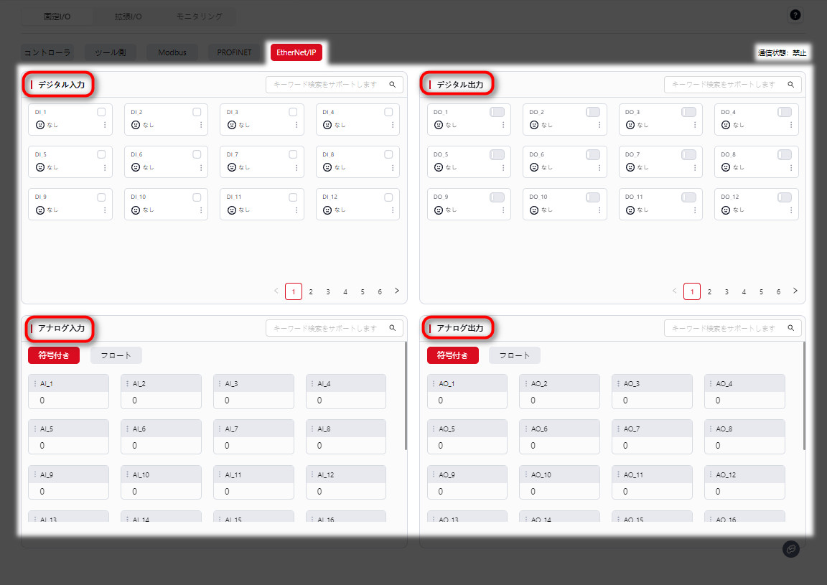Viewport: 827px width, 585px height.
Task: Open the three-dot menu on DI_6
Action: point(201,167)
